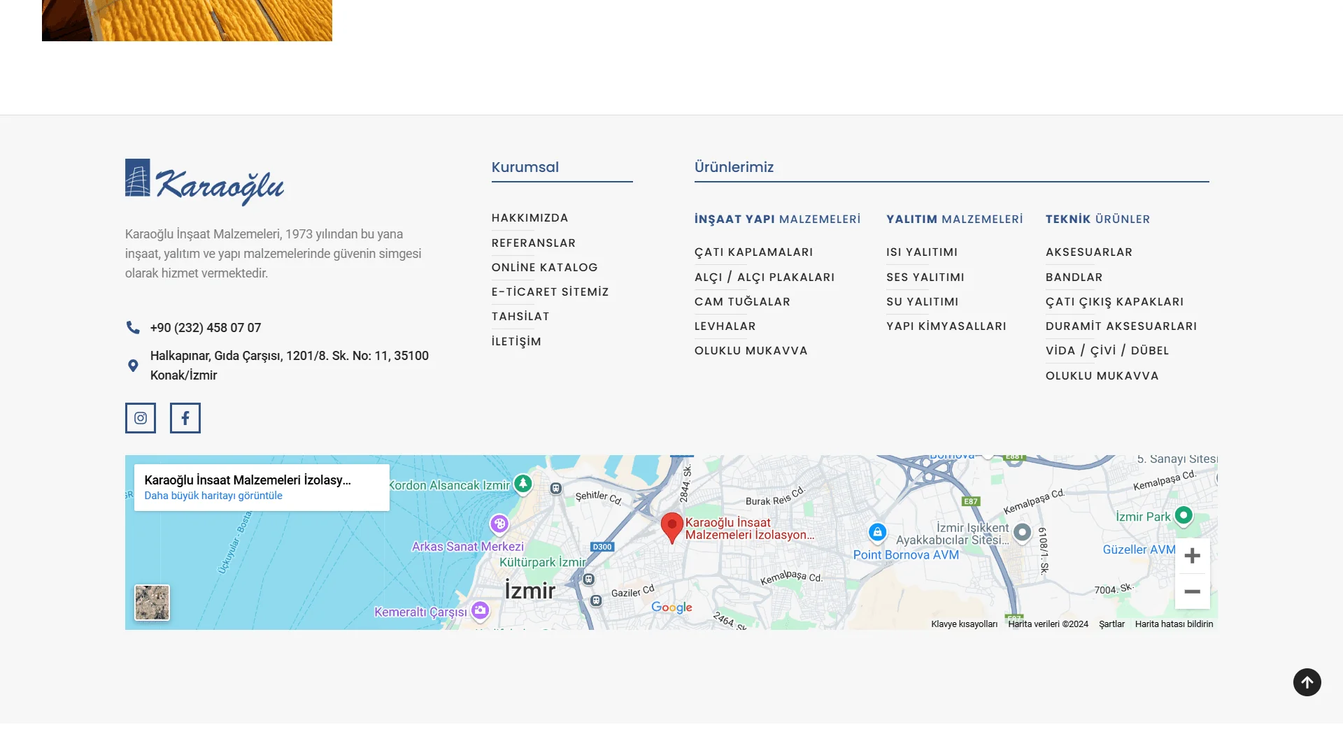
Task: Zoom in on the map
Action: [1192, 556]
